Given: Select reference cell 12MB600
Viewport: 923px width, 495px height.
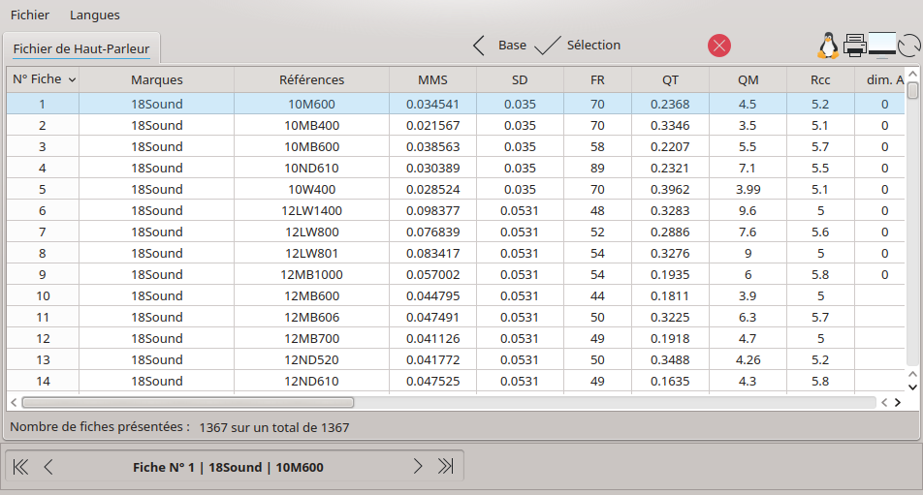Looking at the screenshot, I should pos(311,295).
